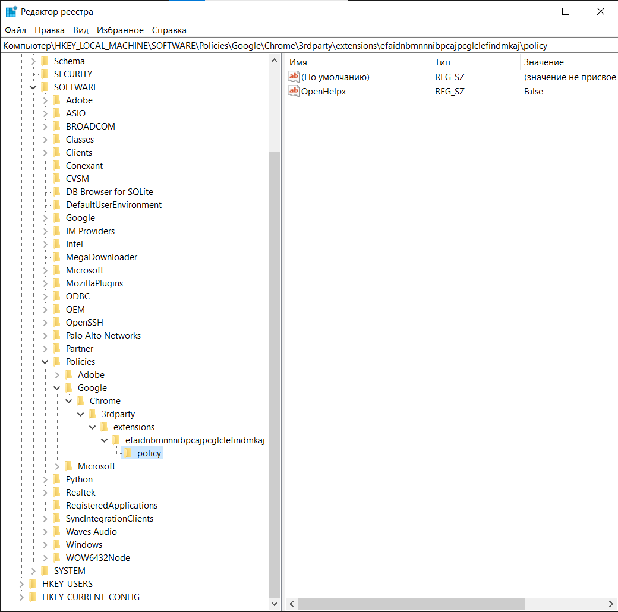Expand the Palo Alto Networks key

pos(45,335)
